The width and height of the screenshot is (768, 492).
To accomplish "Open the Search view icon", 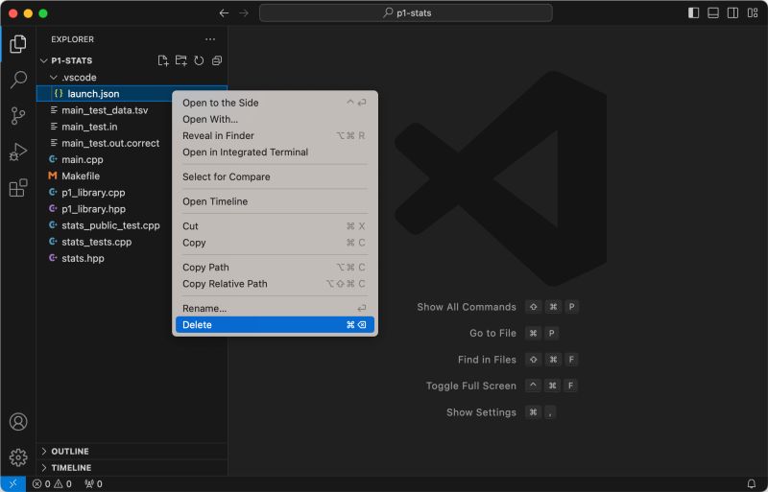I will click(18, 80).
